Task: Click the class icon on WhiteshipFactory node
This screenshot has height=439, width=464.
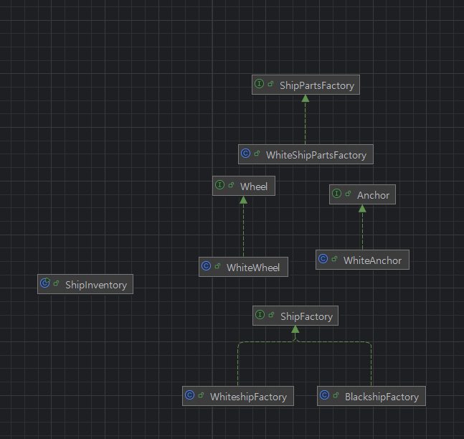Action: click(x=190, y=396)
